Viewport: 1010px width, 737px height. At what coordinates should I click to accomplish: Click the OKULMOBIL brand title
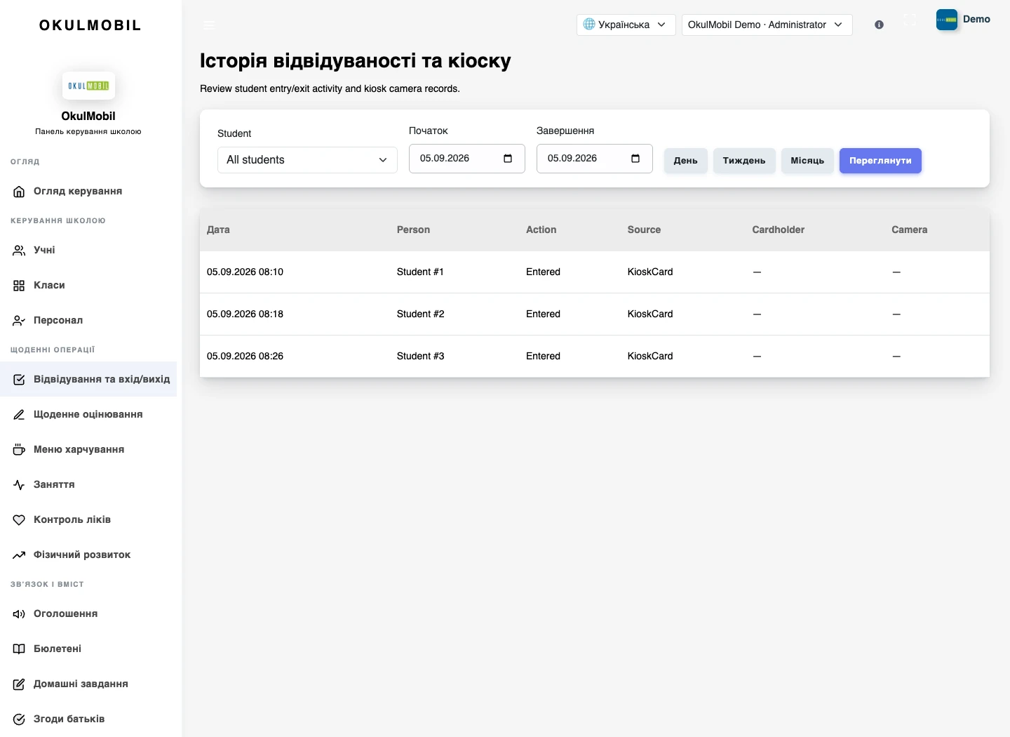[90, 25]
